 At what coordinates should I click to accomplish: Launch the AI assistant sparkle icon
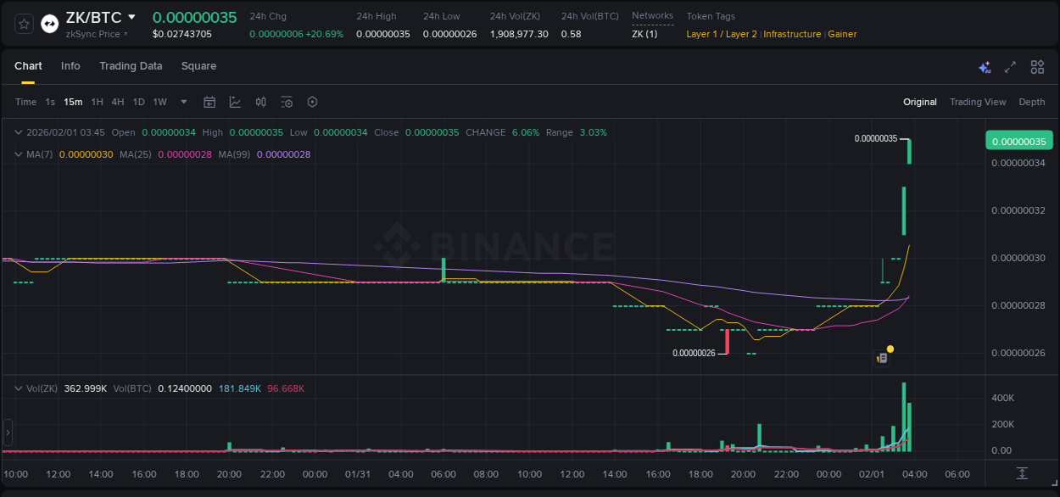[x=984, y=66]
